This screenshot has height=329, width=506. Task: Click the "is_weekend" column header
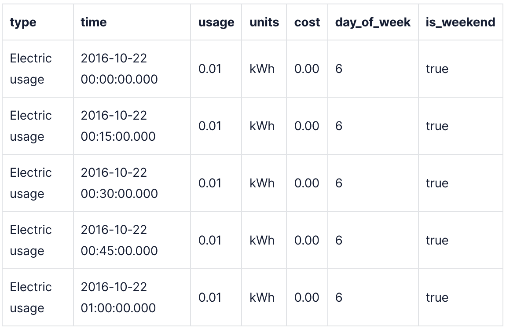point(460,22)
